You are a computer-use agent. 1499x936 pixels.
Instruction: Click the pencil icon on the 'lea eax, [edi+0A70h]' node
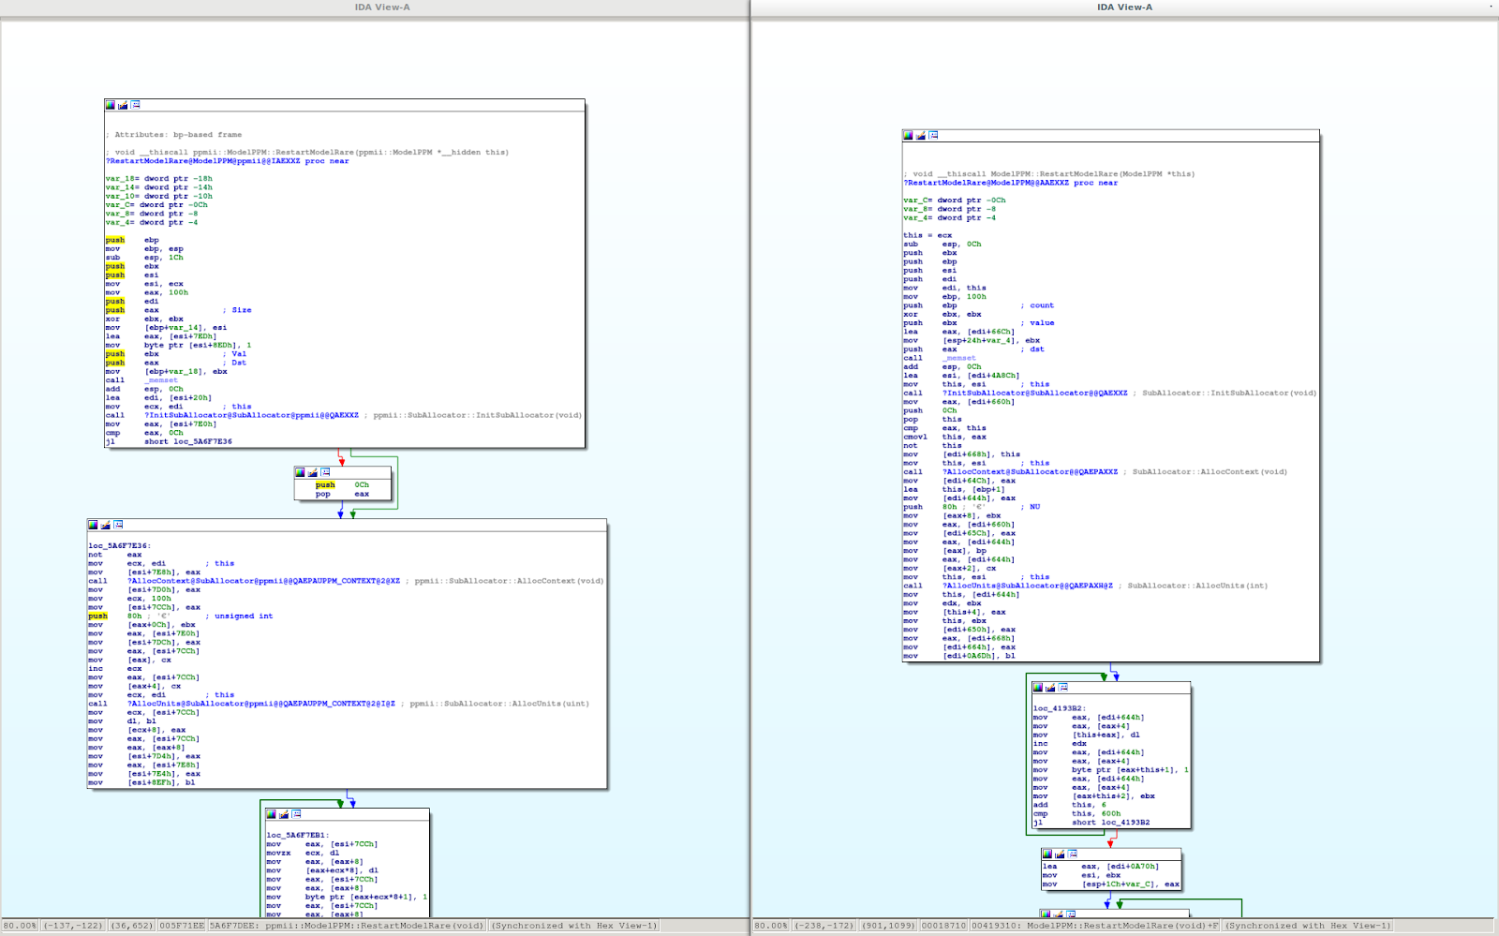point(1060,854)
